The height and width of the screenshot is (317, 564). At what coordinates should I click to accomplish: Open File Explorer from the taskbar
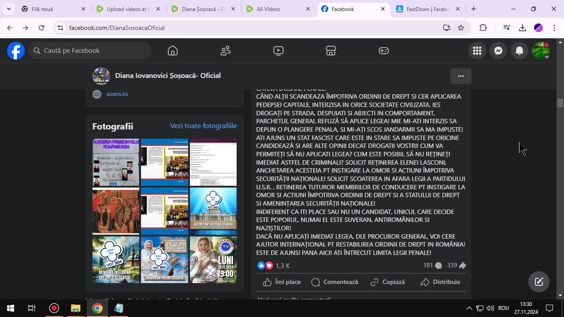(76, 308)
